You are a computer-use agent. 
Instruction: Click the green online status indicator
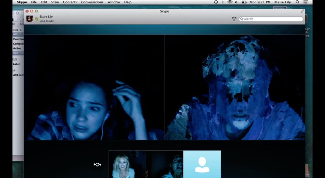coord(37,19)
